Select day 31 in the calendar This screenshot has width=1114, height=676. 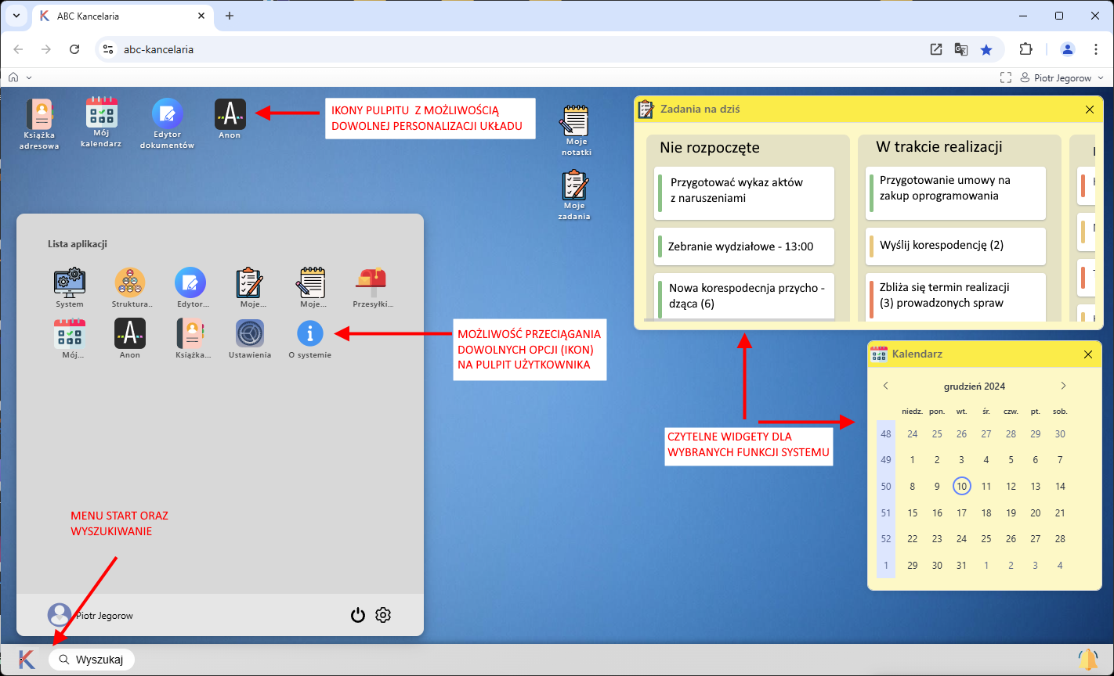[961, 565]
